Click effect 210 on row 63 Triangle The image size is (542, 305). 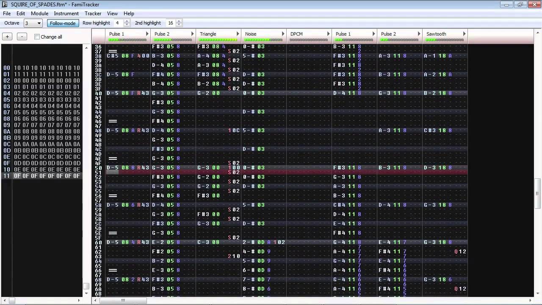click(x=234, y=256)
